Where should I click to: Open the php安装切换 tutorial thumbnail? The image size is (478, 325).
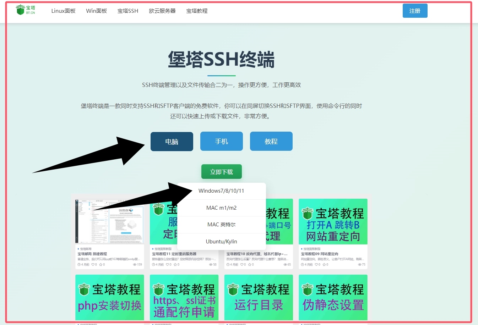pos(109,297)
